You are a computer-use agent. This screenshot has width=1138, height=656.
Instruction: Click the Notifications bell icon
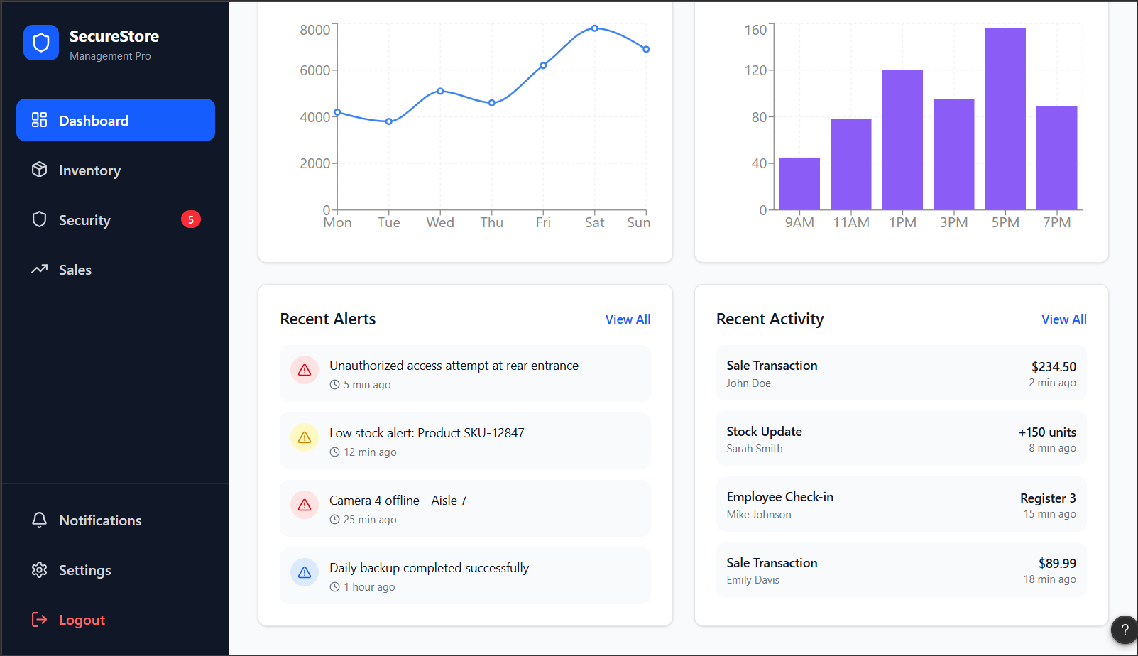(x=40, y=520)
